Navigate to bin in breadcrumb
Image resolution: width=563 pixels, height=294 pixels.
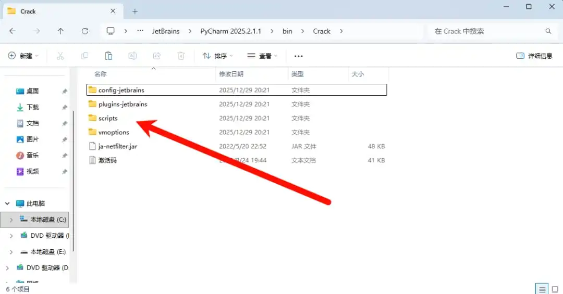click(287, 31)
